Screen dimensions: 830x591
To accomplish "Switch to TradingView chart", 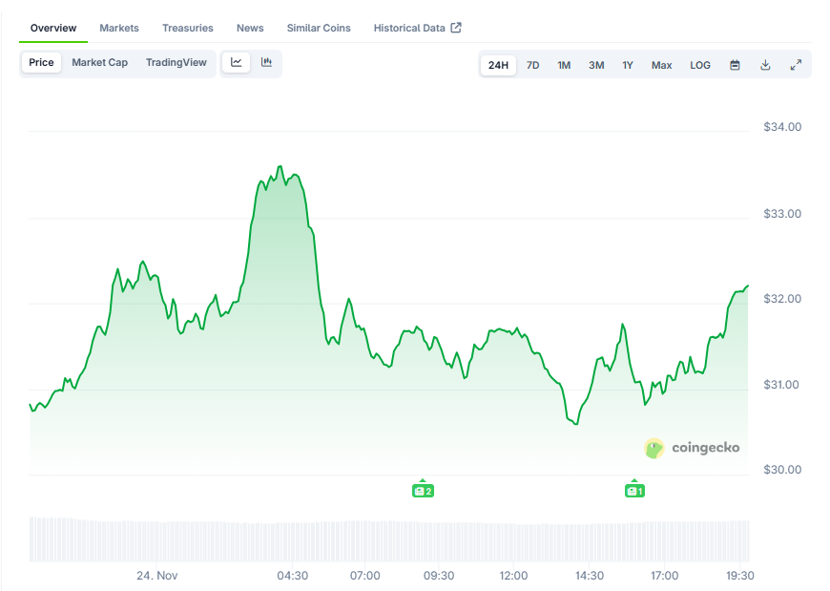I will pyautogui.click(x=176, y=63).
